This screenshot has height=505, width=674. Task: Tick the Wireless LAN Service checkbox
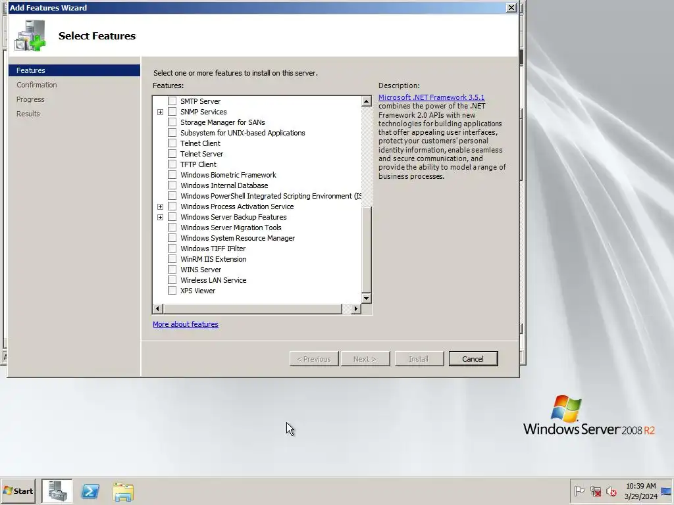coord(172,280)
